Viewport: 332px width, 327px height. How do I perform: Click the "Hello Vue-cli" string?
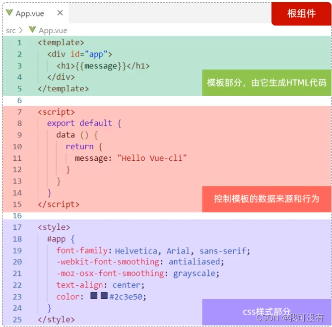click(152, 158)
